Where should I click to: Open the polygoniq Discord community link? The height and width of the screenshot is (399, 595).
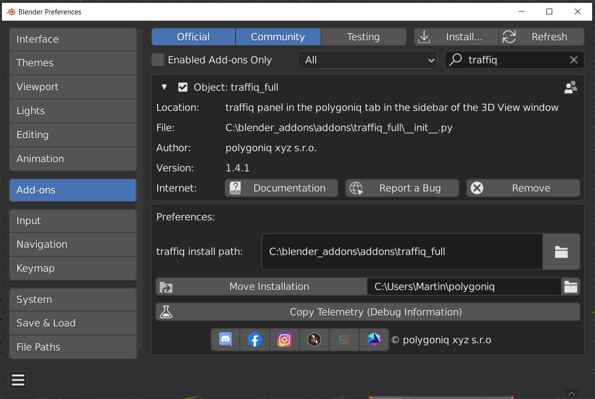coord(225,339)
